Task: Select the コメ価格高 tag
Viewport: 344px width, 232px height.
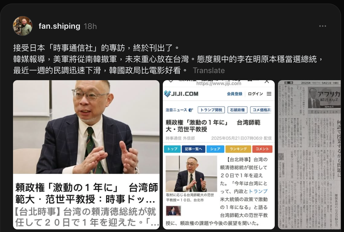Action: pyautogui.click(x=261, y=110)
